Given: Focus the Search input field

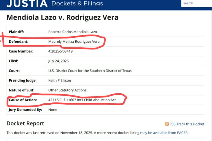Looking at the screenshot, I should pos(197,3).
